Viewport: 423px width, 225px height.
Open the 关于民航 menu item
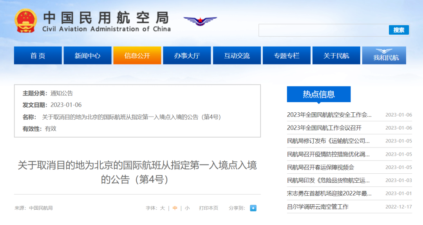coord(336,56)
